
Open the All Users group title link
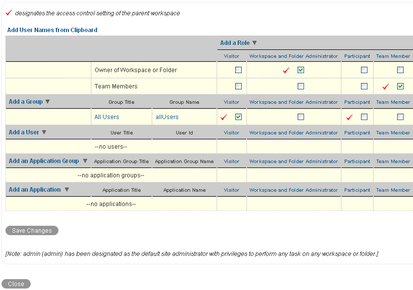[x=106, y=117]
